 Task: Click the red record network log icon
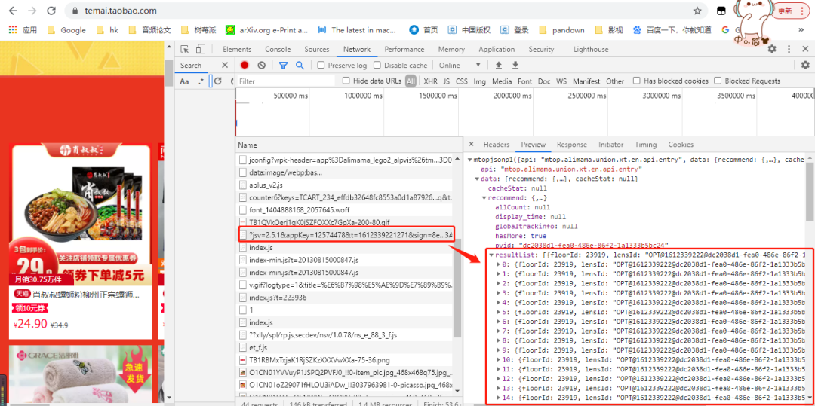coord(244,66)
